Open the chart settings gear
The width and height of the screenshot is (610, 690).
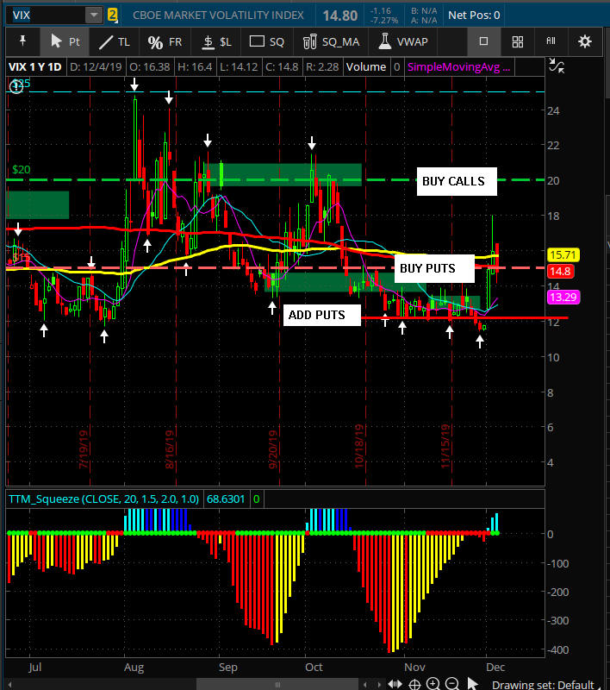point(585,41)
